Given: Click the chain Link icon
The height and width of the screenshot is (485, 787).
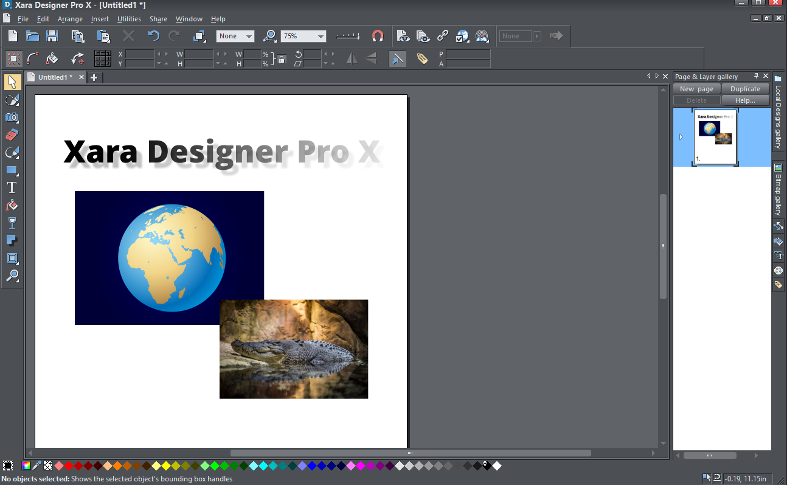Looking at the screenshot, I should coord(443,36).
